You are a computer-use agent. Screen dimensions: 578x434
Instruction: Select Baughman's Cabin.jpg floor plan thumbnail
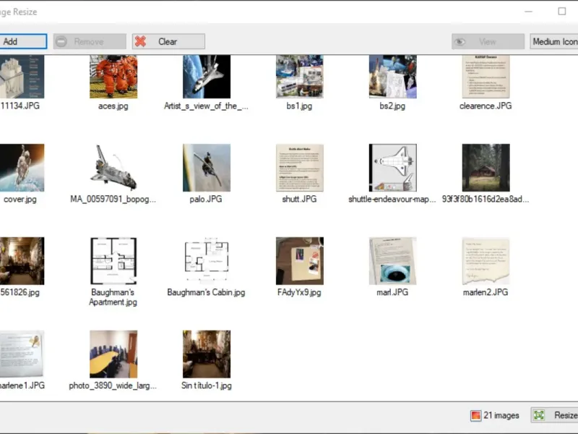pyautogui.click(x=207, y=261)
